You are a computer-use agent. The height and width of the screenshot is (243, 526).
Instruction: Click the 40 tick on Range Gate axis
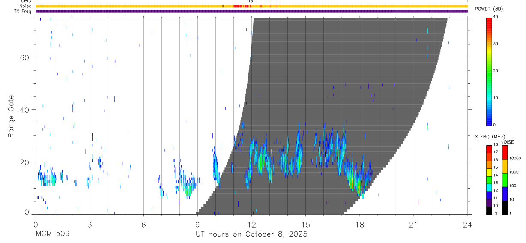click(25, 110)
